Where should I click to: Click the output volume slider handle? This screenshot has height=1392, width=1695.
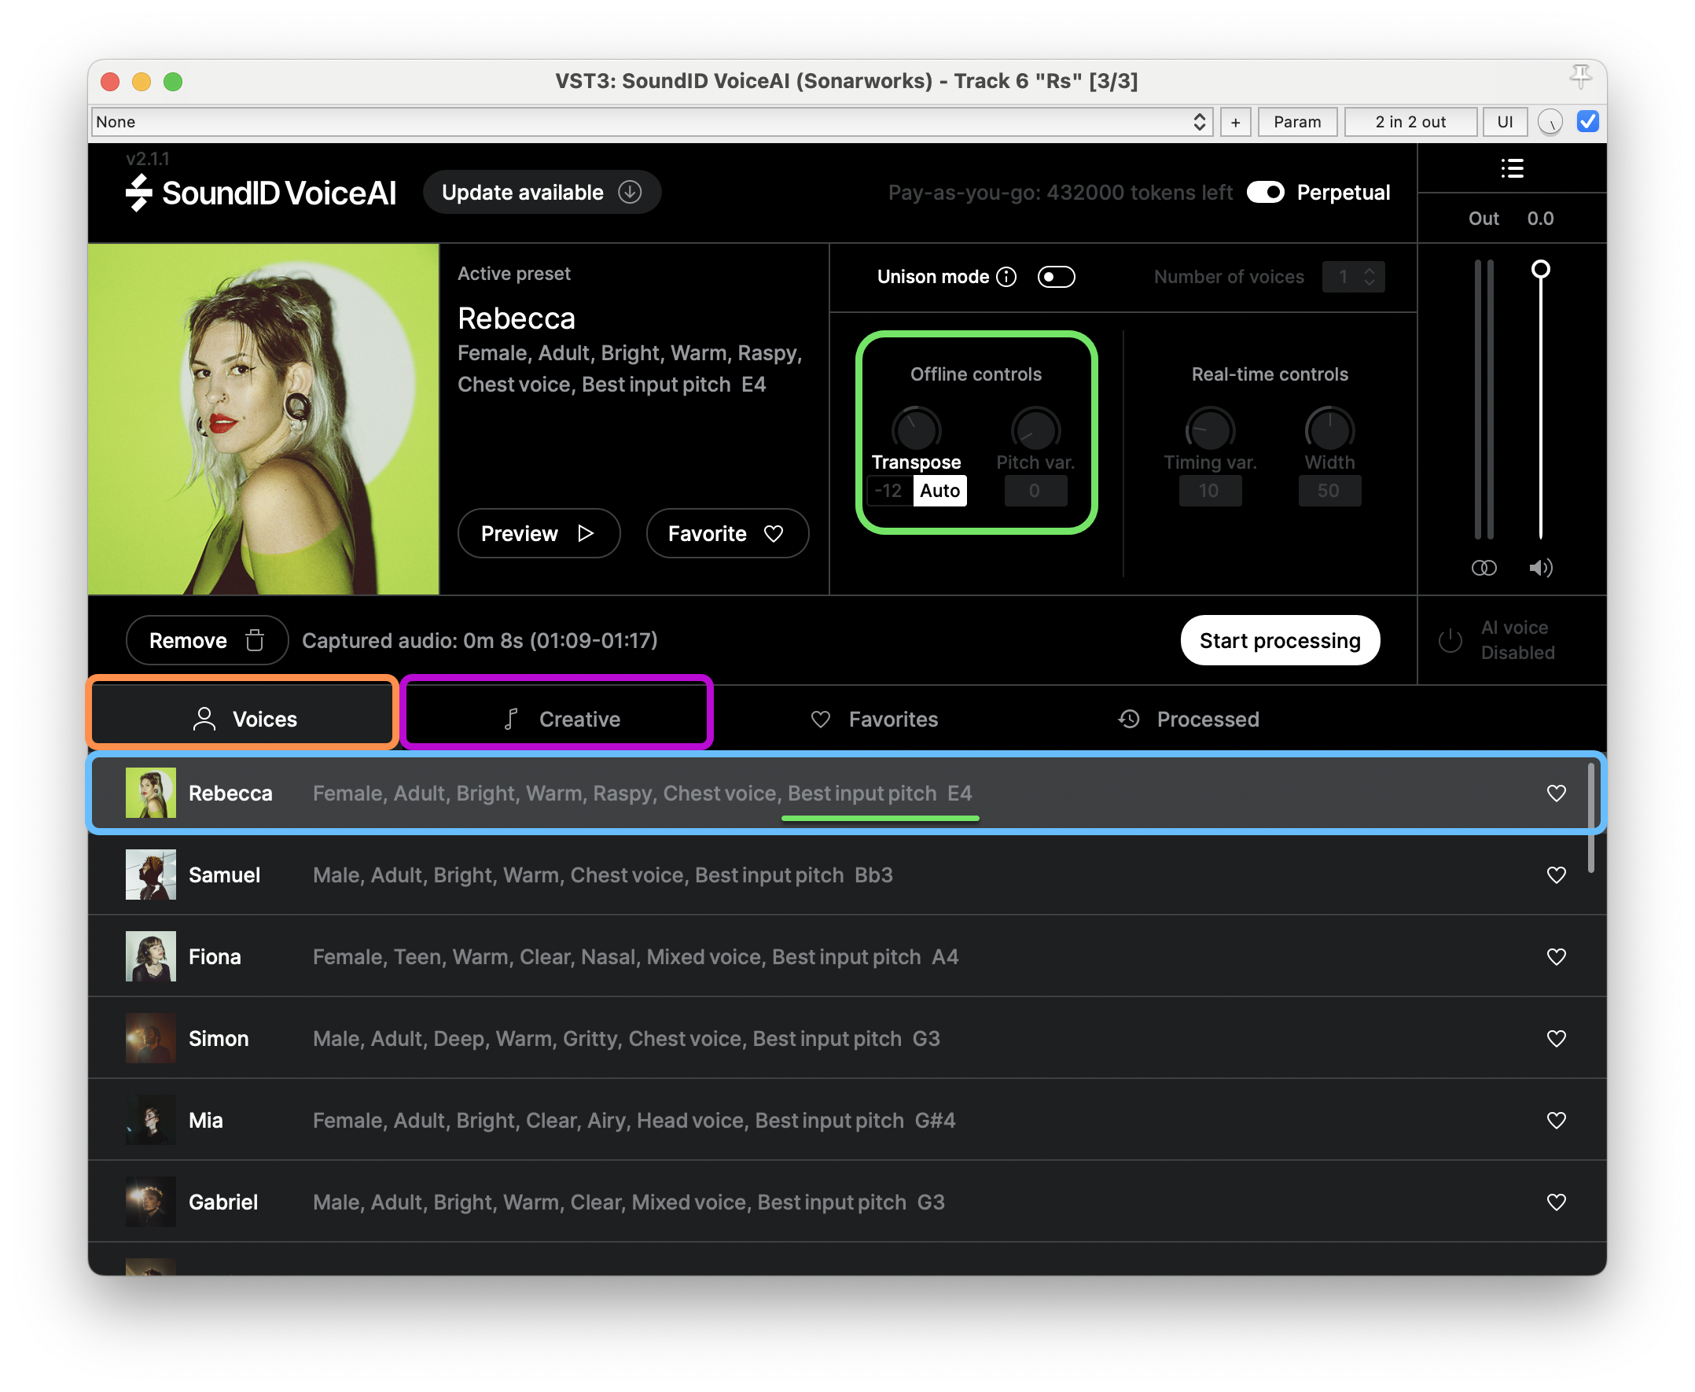[x=1539, y=270]
